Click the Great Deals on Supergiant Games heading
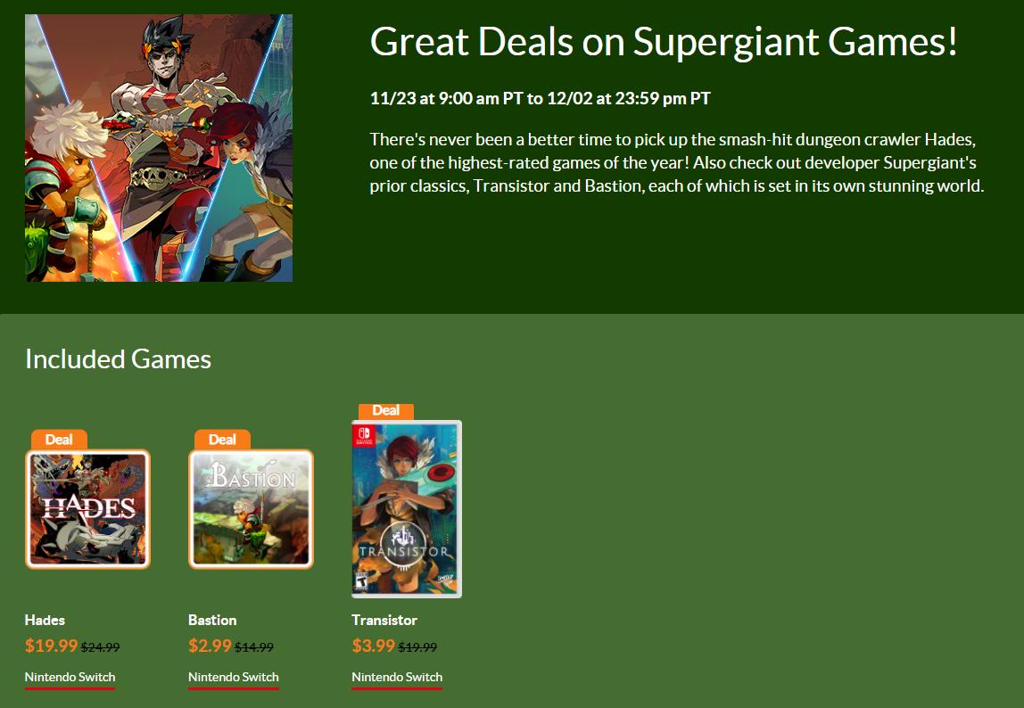1024x708 pixels. click(x=663, y=42)
